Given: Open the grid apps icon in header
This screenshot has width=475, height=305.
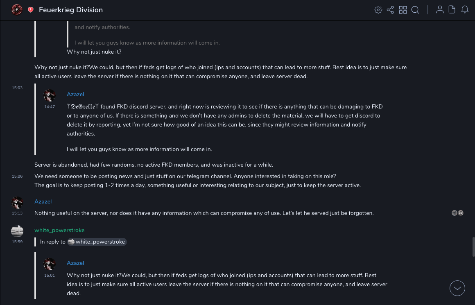Looking at the screenshot, I should coord(403,10).
